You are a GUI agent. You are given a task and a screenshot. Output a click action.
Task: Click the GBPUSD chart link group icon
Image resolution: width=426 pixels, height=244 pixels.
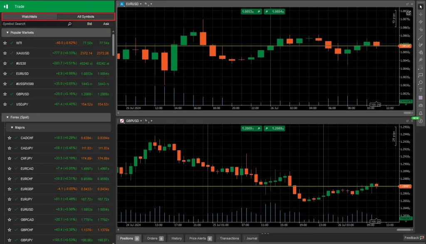tap(122, 121)
